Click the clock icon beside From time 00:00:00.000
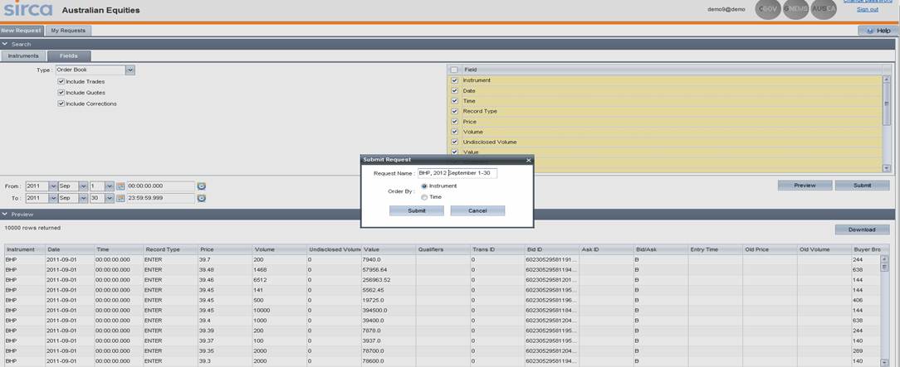Screen dimensions: 900x367 [x=202, y=186]
